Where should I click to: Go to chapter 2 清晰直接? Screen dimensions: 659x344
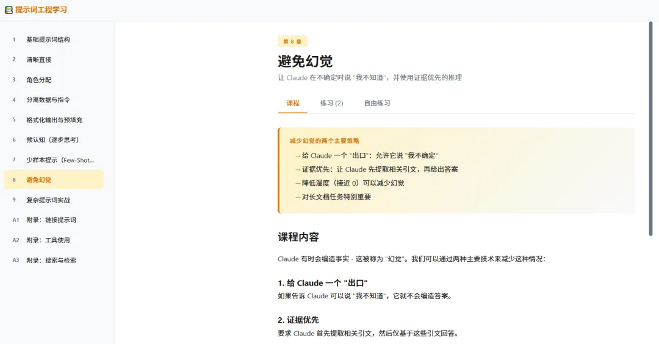click(54, 60)
